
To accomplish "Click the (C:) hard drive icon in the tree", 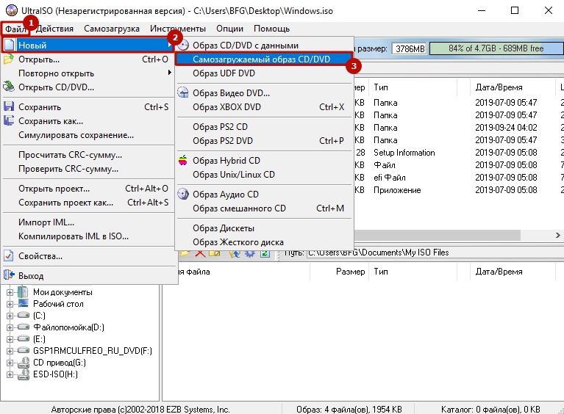I will click(x=24, y=315).
